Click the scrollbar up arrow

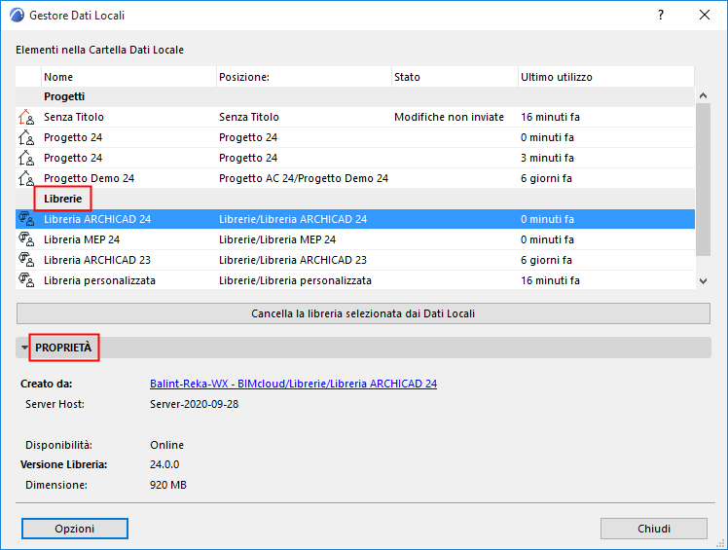click(703, 95)
